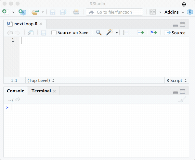Go forward to next source location

pos(17,33)
